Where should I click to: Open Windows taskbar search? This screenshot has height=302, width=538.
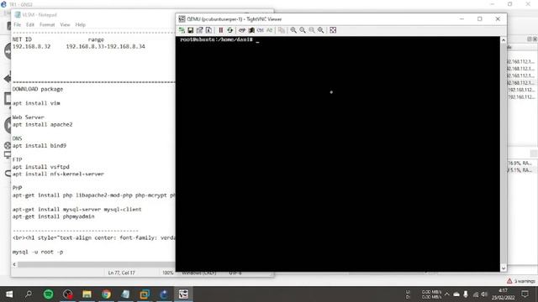coord(29,294)
